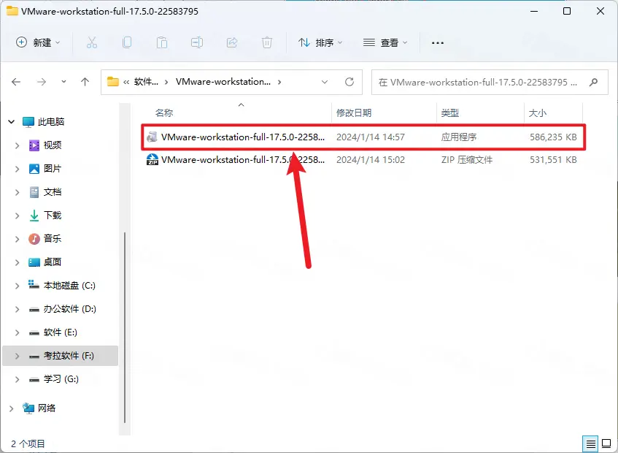Open the See more (…) menu
The height and width of the screenshot is (453, 618).
[x=437, y=43]
